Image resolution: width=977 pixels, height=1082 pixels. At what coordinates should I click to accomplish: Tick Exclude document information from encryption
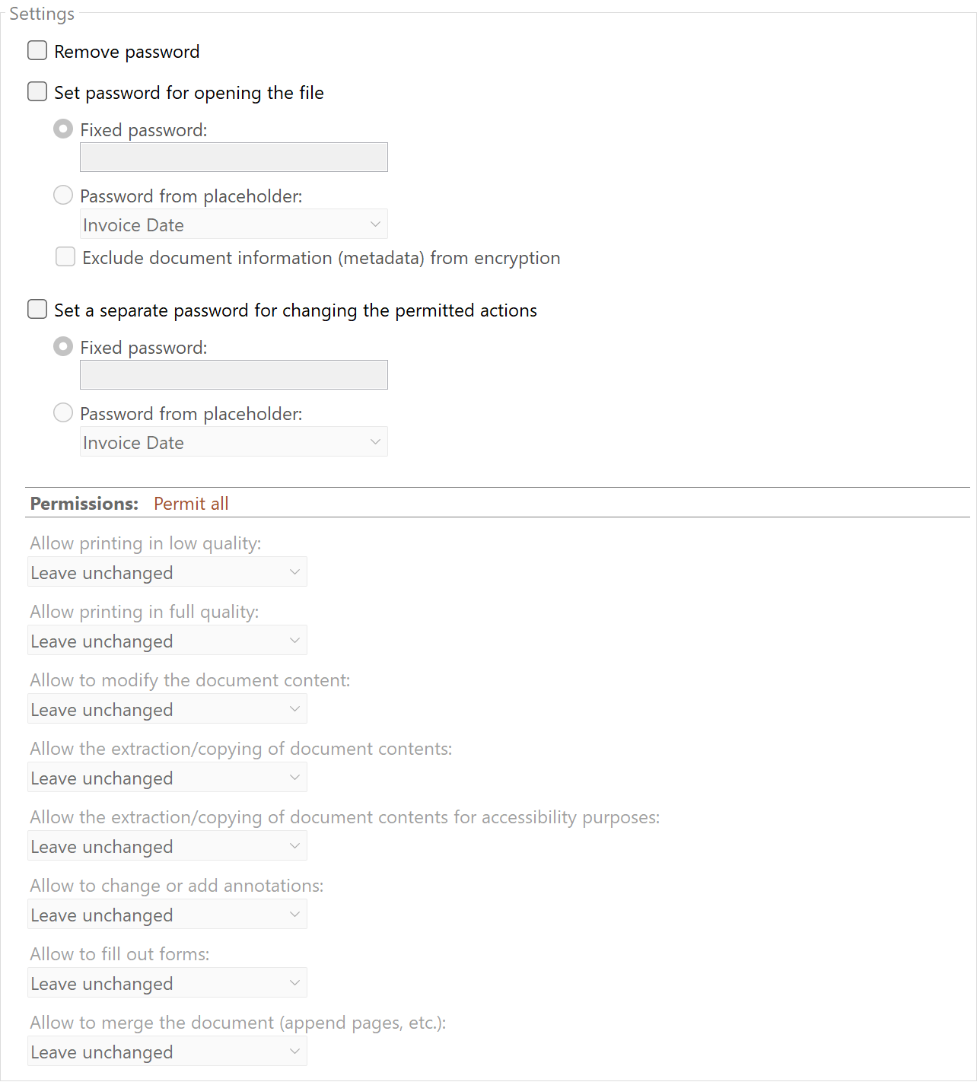(65, 257)
